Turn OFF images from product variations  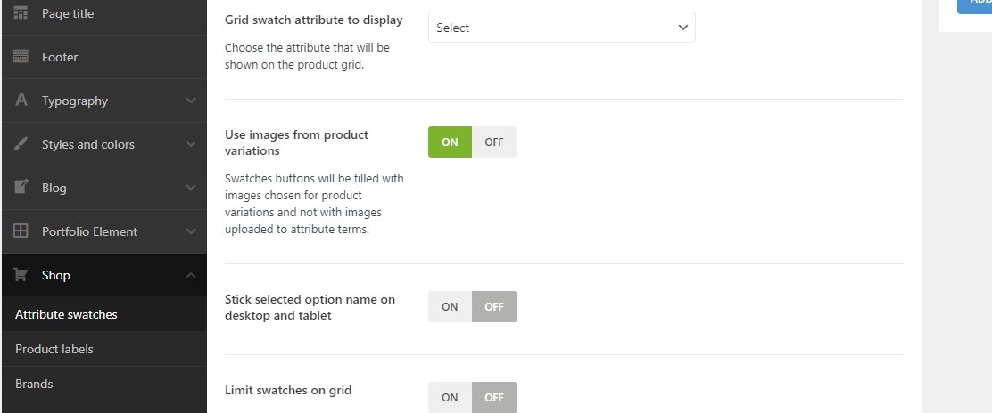point(494,142)
